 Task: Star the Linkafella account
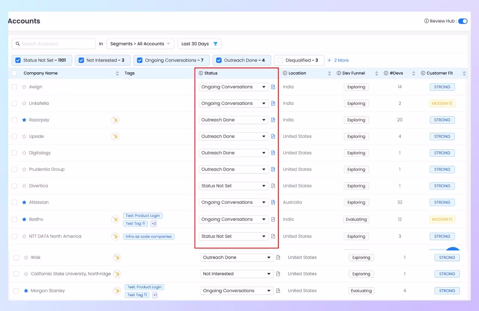24,104
